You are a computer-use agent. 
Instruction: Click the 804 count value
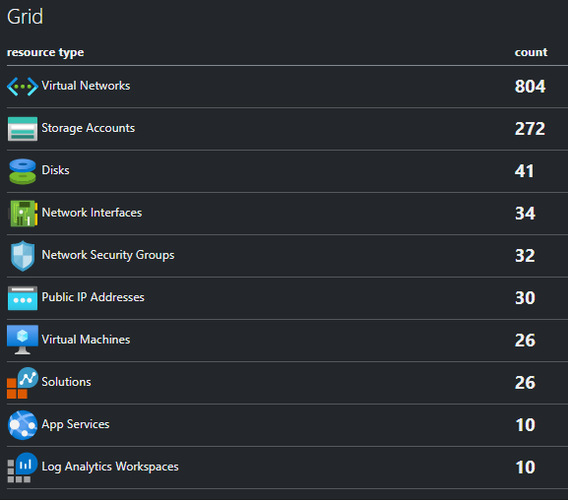530,87
